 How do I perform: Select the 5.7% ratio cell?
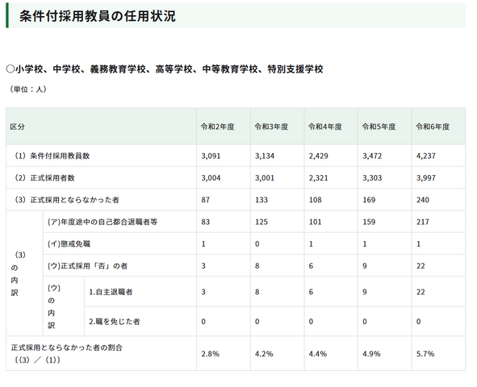coord(425,354)
